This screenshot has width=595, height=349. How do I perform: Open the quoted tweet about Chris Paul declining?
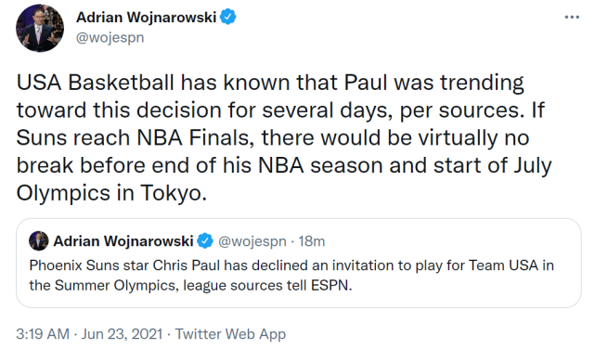click(299, 263)
